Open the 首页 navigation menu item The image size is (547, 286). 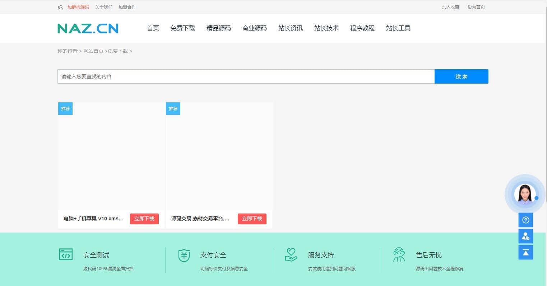click(153, 28)
